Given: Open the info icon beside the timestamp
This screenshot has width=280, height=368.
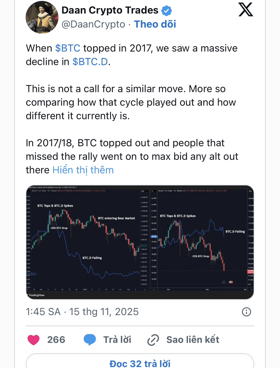Looking at the screenshot, I should (x=247, y=312).
